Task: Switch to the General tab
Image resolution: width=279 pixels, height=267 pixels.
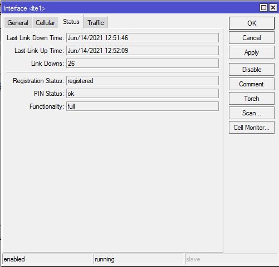Action: [18, 23]
